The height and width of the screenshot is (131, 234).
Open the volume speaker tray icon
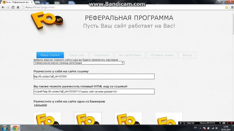(217, 128)
